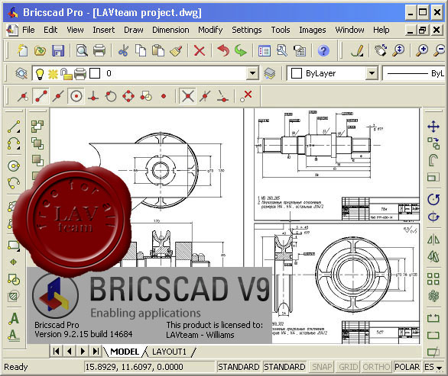Cut selection with the scissors icon
This screenshot has width=448, height=376.
tap(123, 51)
